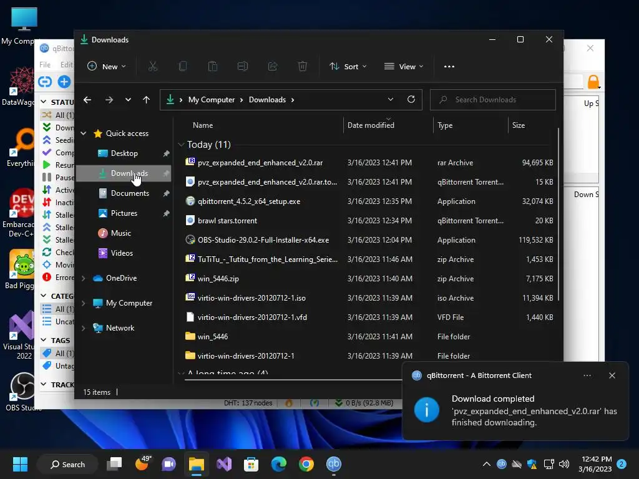Open Chrome from the taskbar
The image size is (639, 479).
pos(306,464)
